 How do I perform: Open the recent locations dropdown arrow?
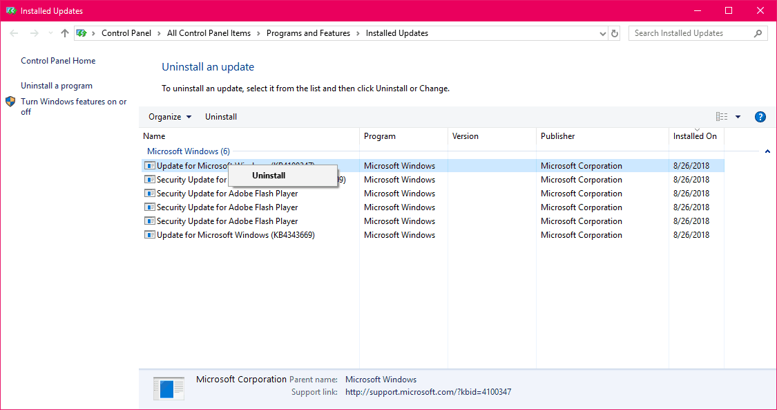tap(50, 33)
